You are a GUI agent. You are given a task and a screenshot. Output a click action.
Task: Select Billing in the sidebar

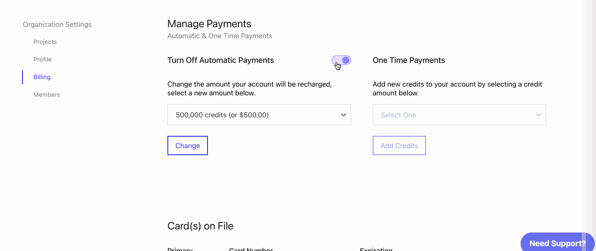42,77
